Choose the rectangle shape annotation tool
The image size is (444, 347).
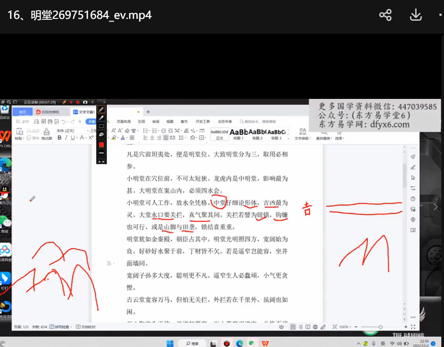point(102,126)
